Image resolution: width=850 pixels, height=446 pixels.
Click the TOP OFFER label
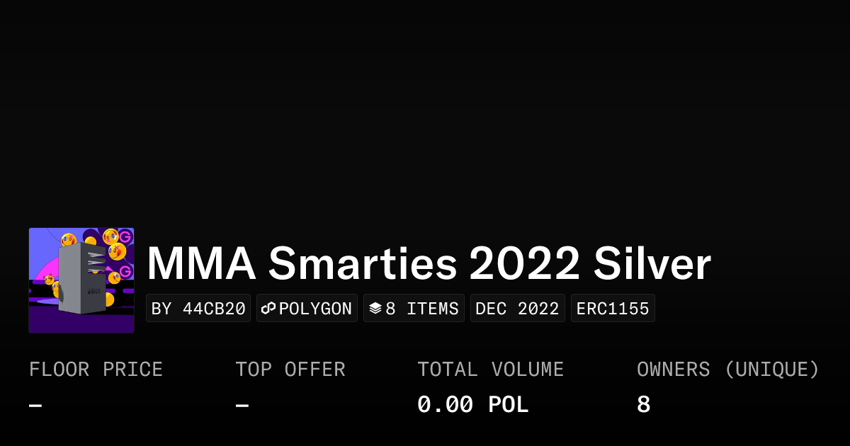coord(290,370)
